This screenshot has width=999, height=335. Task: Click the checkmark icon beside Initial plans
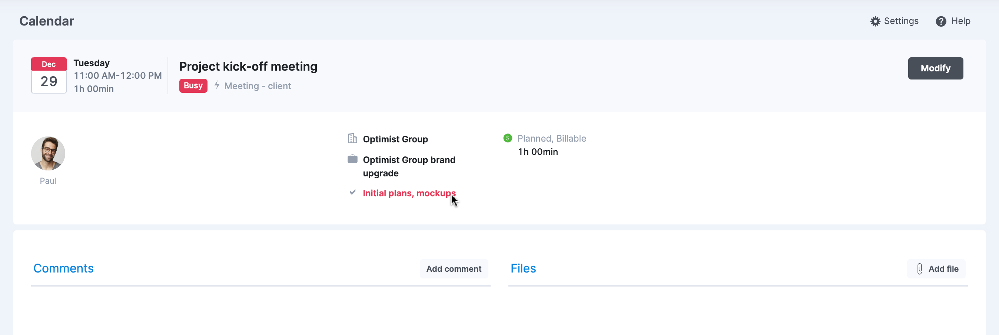(x=352, y=192)
